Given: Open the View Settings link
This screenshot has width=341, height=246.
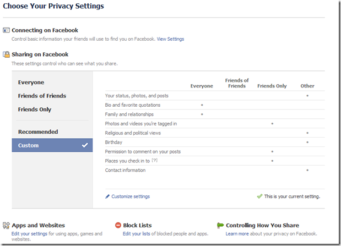Looking at the screenshot, I should coord(171,39).
